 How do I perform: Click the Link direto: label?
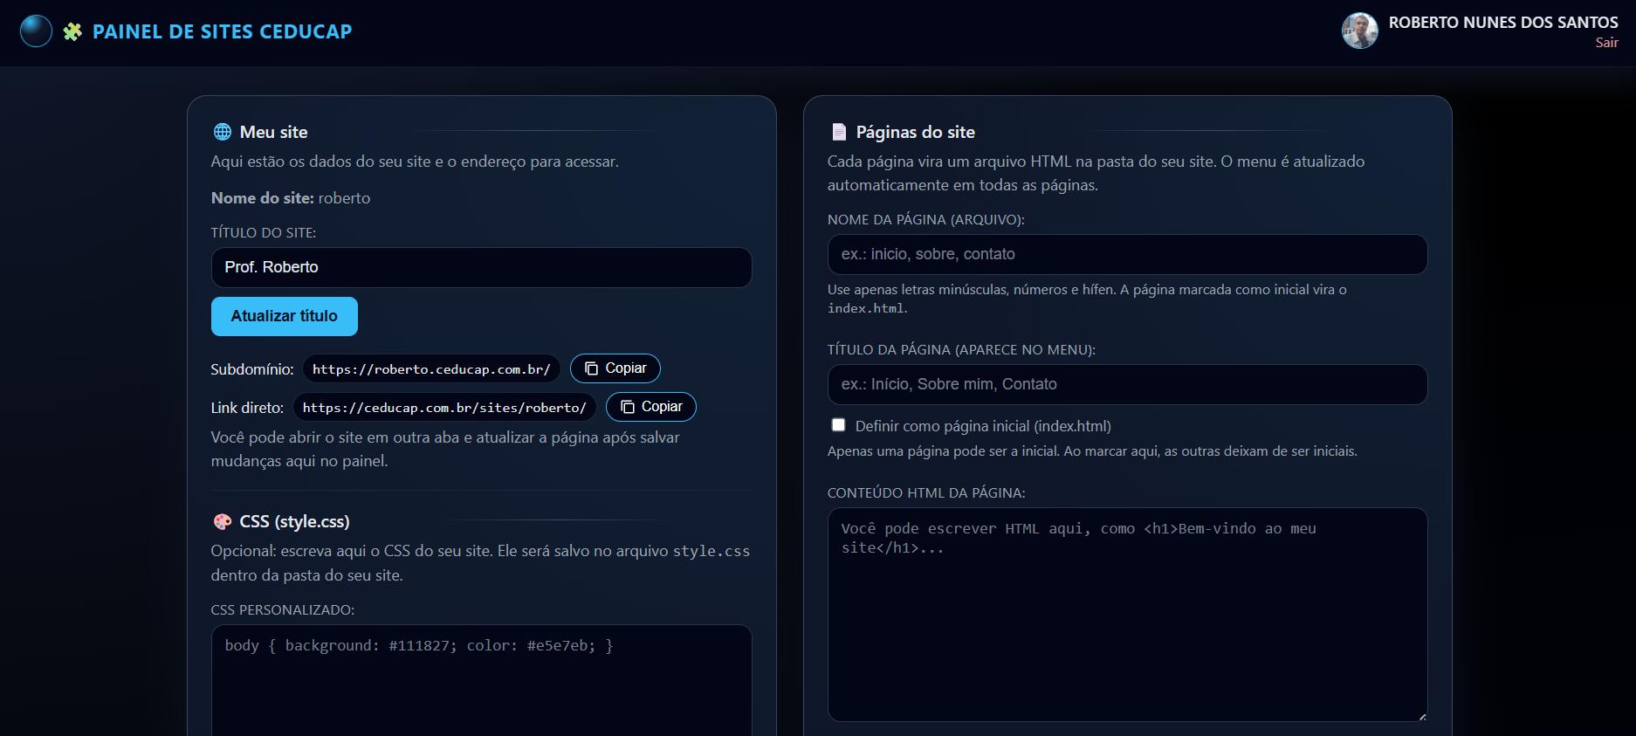tap(247, 408)
